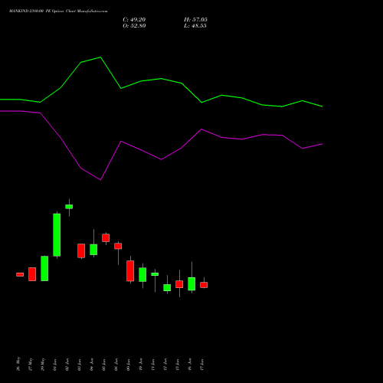Viewport: 383px width, 383px height.
Task: Click the 17 Jun date label
Action: click(x=202, y=365)
